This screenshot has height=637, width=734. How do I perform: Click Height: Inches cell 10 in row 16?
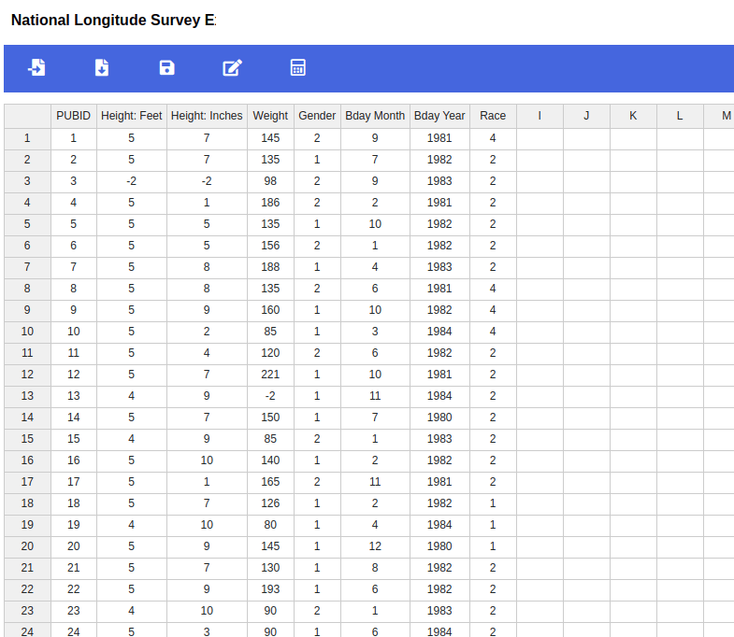click(207, 460)
